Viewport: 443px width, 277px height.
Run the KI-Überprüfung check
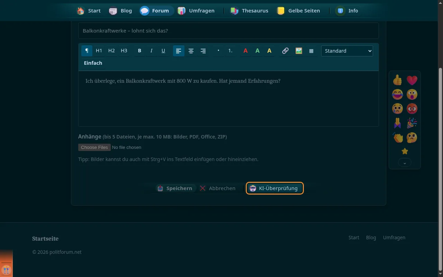tap(275, 188)
